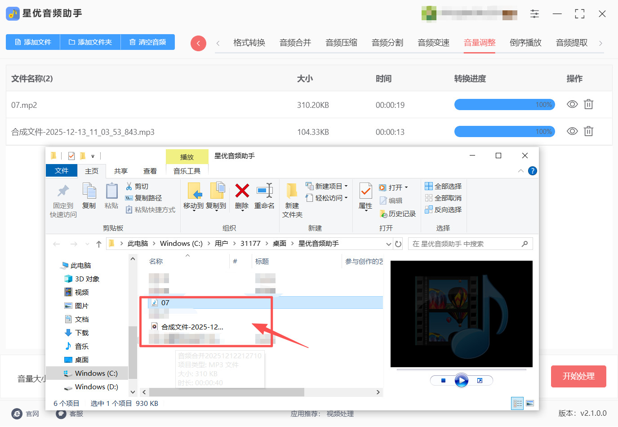Toggle preview eye for the 合成文件 mp3
The height and width of the screenshot is (427, 618).
point(572,131)
